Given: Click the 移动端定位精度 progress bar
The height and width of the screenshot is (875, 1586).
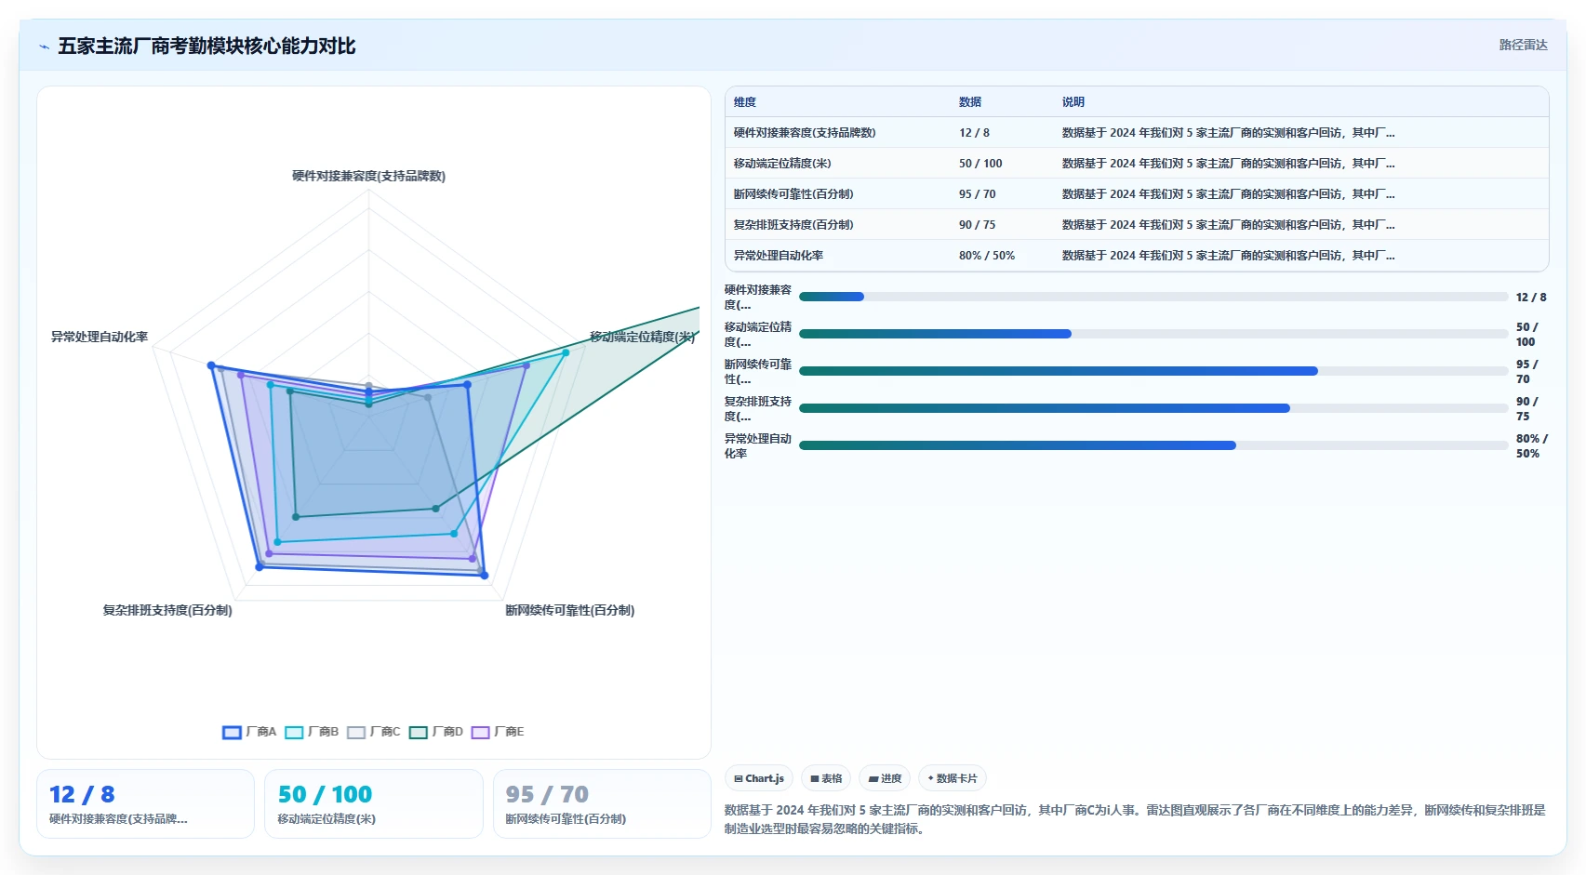Looking at the screenshot, I should tap(1153, 334).
